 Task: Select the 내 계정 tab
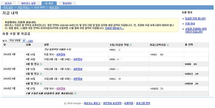pyautogui.click(x=49, y=3)
